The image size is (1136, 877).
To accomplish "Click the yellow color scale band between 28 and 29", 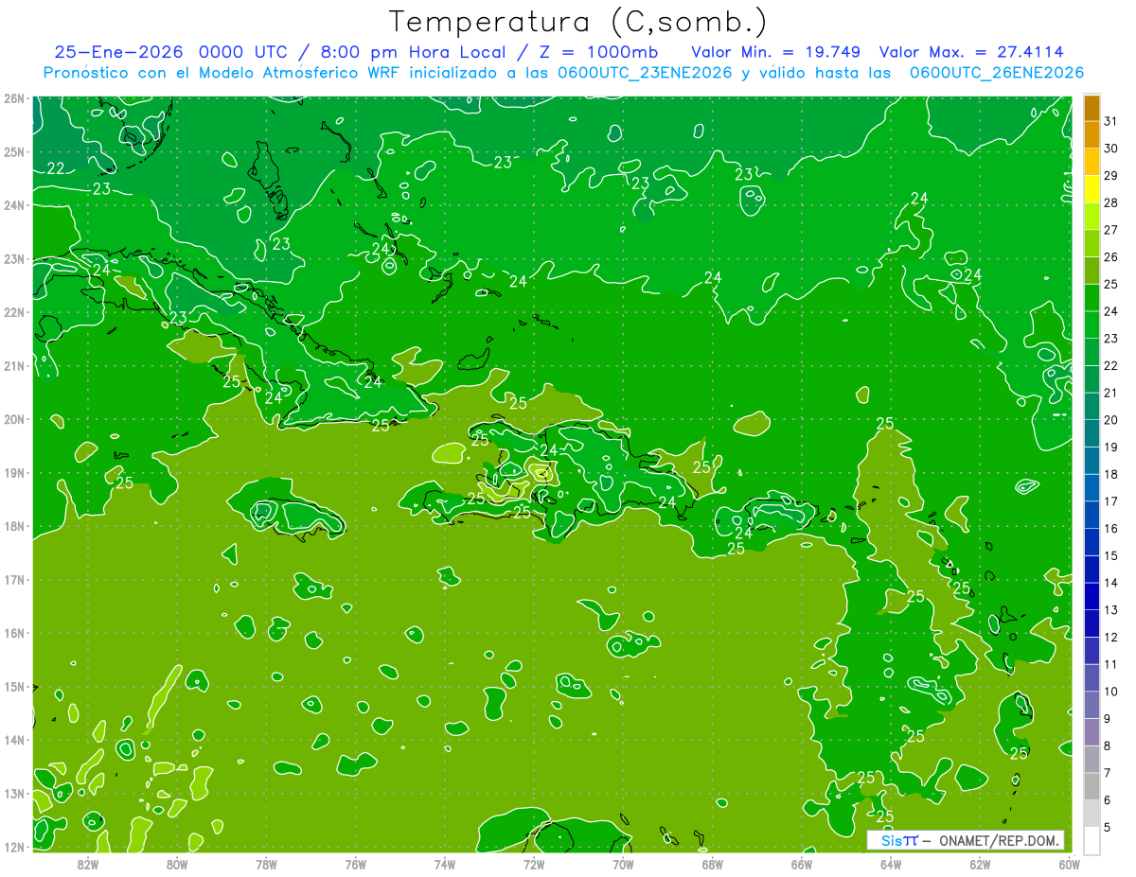I will [x=1092, y=189].
